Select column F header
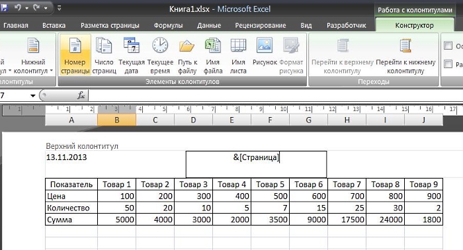 point(270,120)
